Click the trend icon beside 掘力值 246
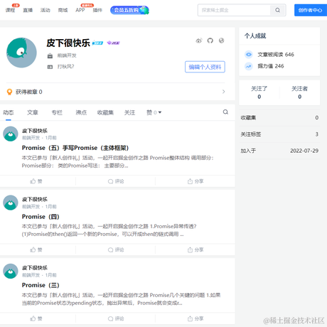Viewport: 327px width, 327px height. [249, 66]
